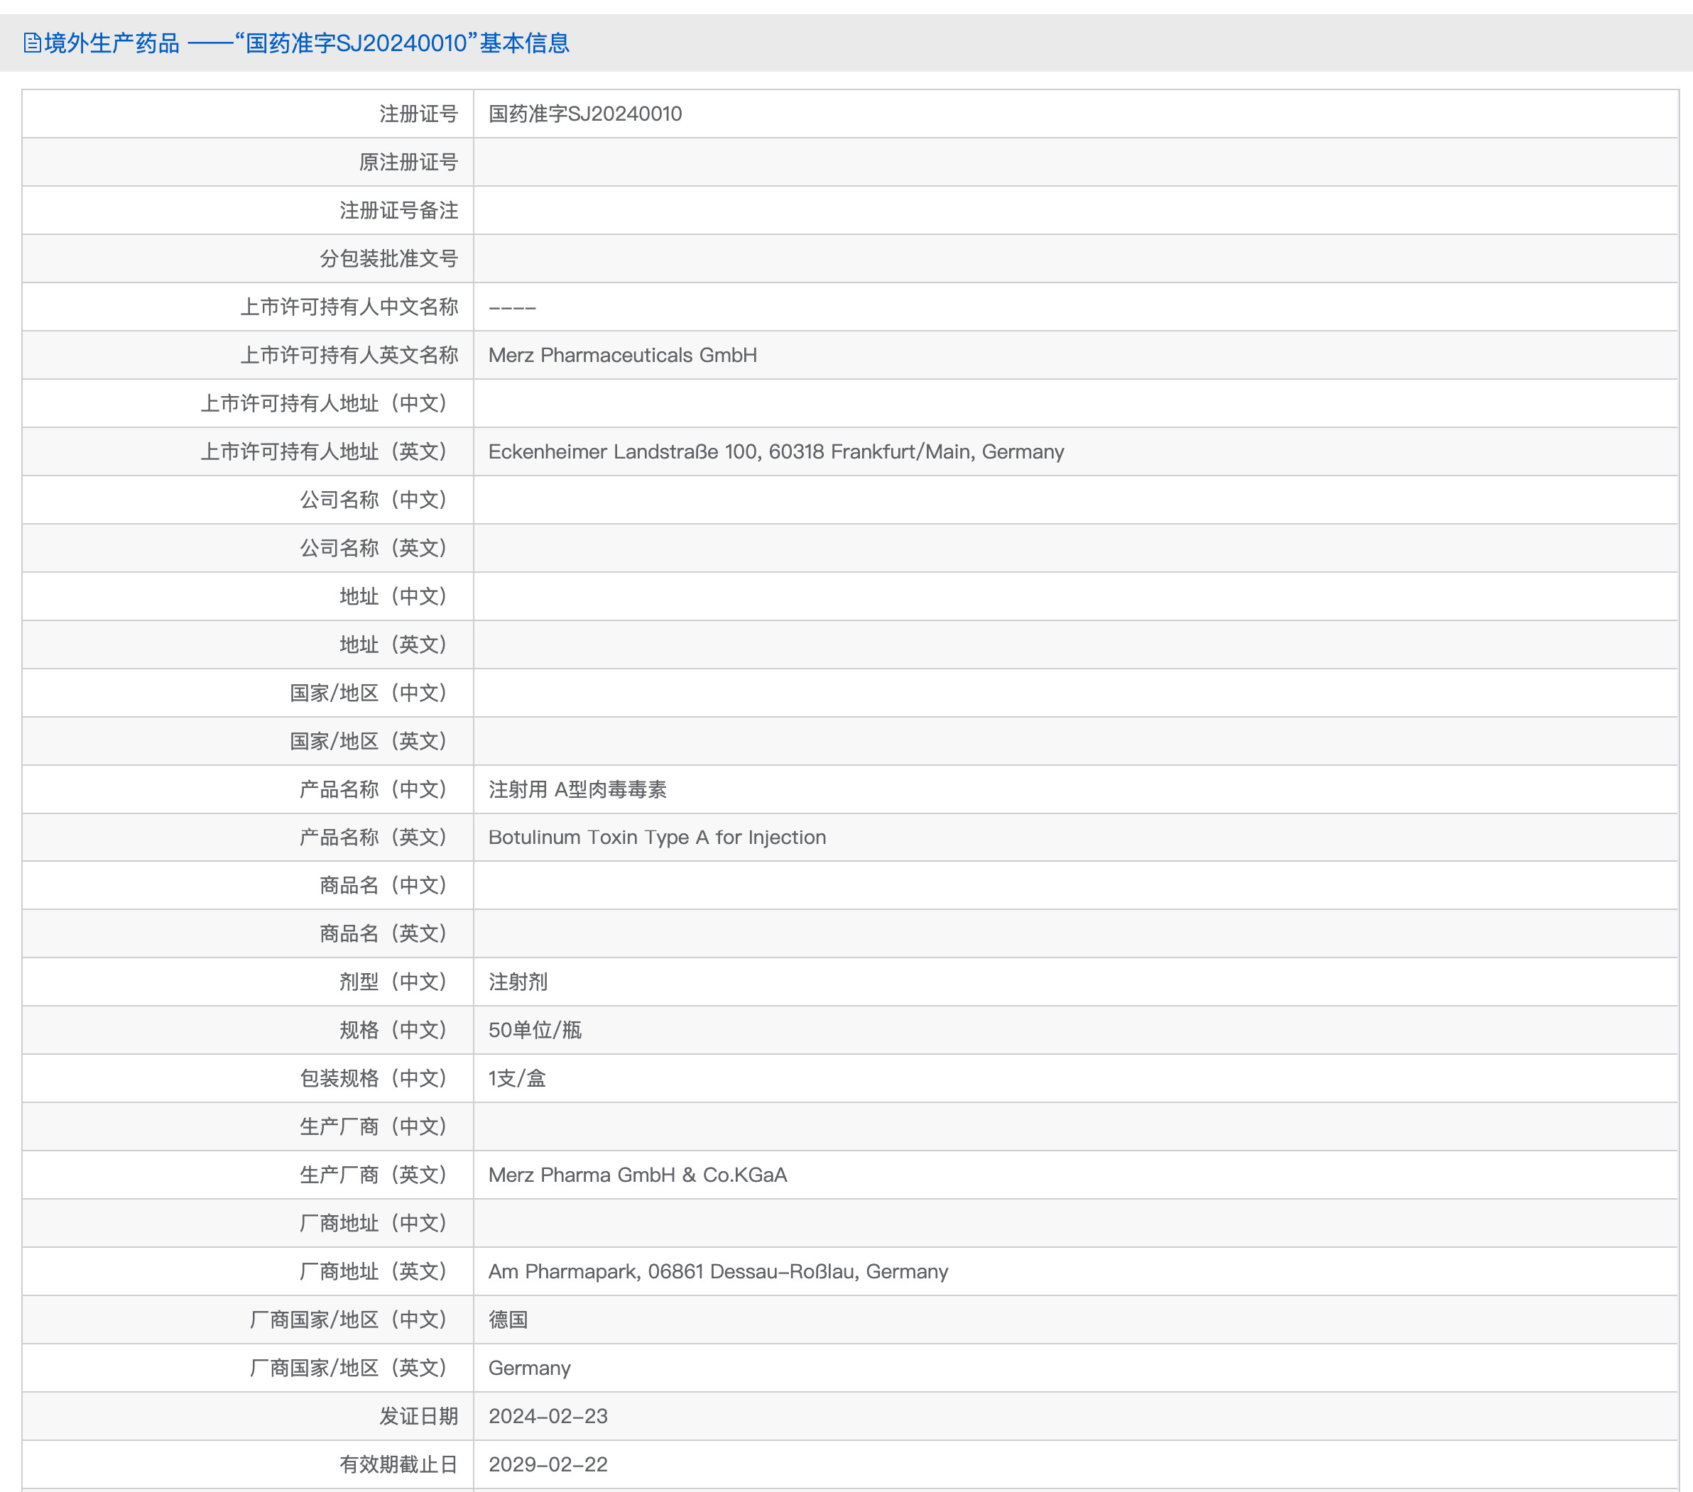Viewport: 1693px width, 1492px height.
Task: Click the 有效期截止日 label
Action: (398, 1465)
